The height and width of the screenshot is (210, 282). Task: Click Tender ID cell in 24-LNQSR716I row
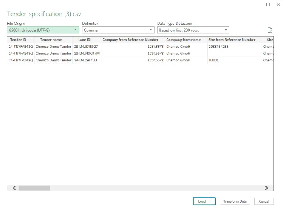point(21,60)
